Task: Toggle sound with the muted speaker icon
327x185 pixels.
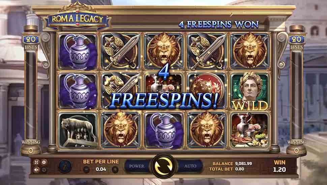Action: pos(36,170)
